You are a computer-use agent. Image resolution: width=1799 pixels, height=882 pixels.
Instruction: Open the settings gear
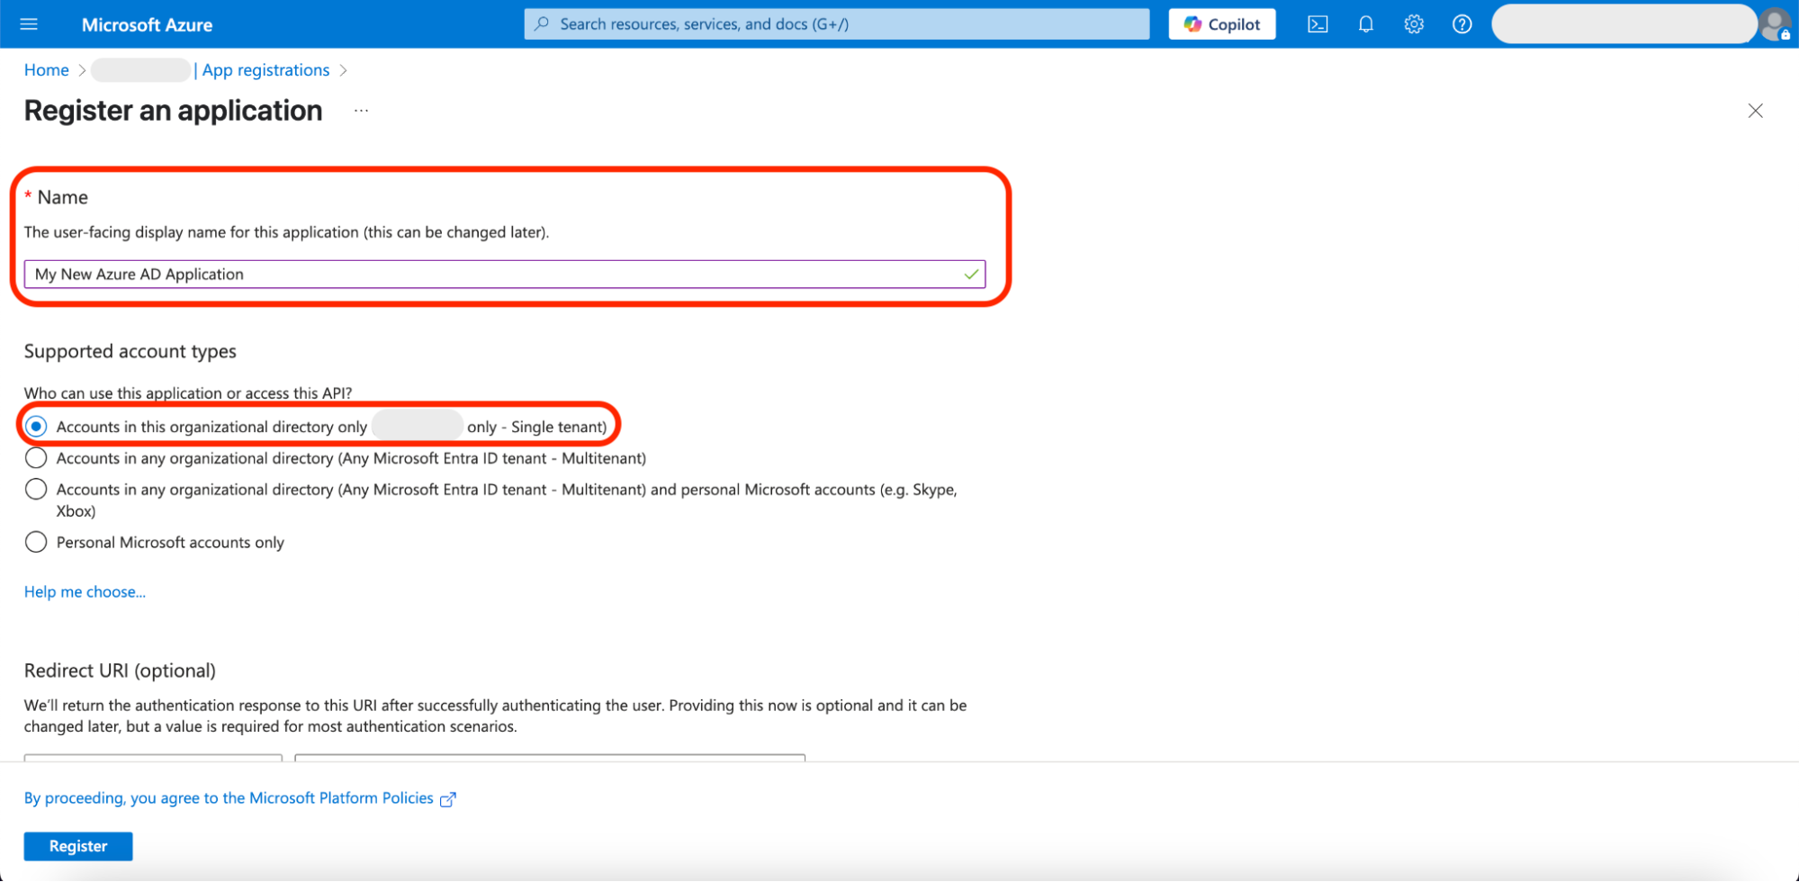(x=1414, y=24)
